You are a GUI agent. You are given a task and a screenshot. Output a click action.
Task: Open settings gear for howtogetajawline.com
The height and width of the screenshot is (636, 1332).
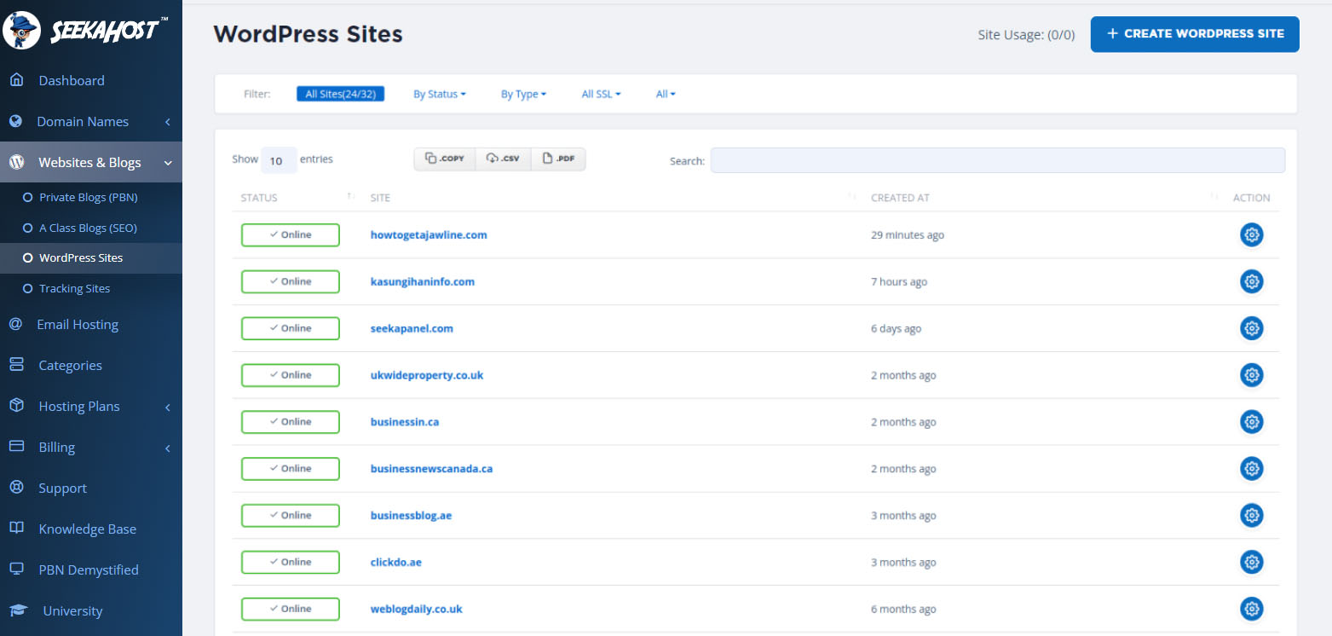tap(1251, 235)
